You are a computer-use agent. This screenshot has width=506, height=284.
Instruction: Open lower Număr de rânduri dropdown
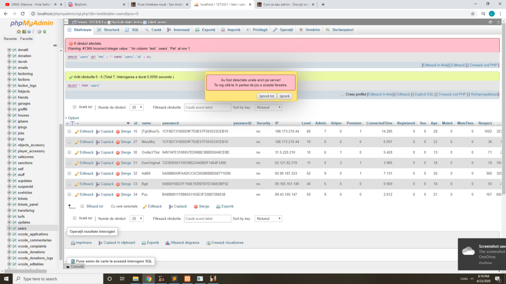[137, 219]
